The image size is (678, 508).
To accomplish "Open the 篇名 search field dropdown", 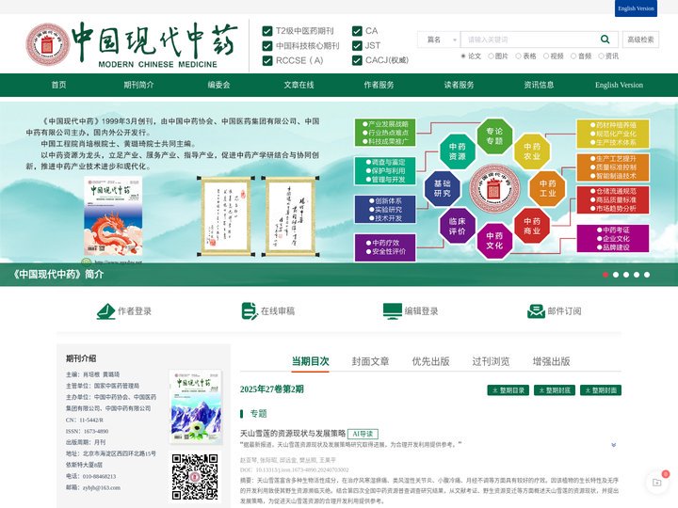I will pos(439,40).
